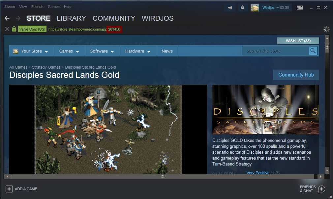
Task: Click the page loading spinner icon
Action: coord(326,29)
